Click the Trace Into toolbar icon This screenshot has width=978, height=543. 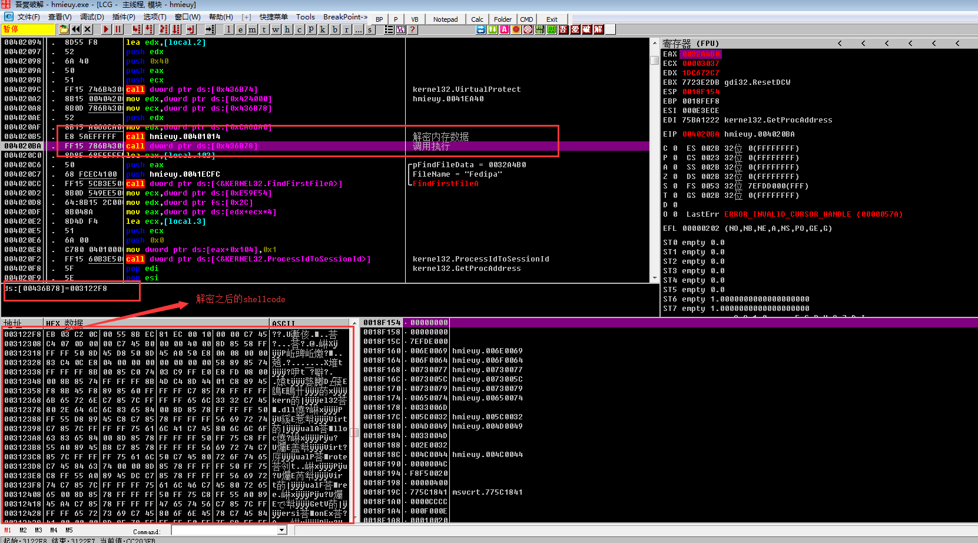[x=164, y=29]
